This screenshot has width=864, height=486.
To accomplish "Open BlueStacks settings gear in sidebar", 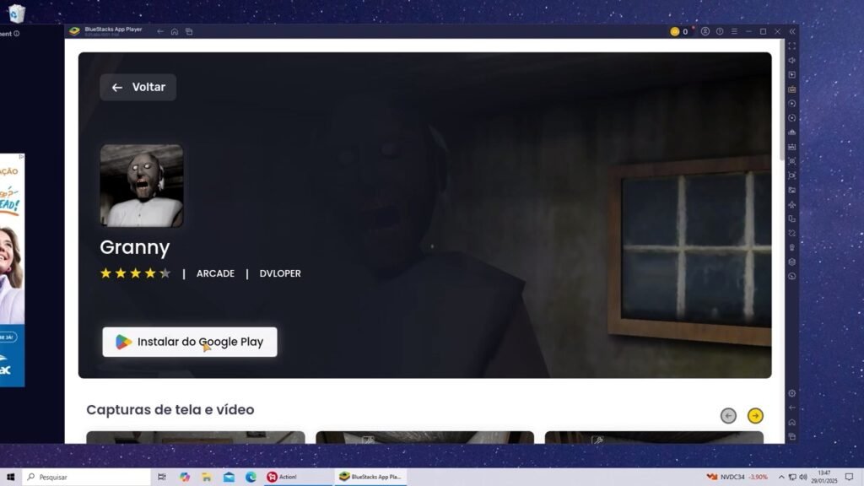I will 791,393.
